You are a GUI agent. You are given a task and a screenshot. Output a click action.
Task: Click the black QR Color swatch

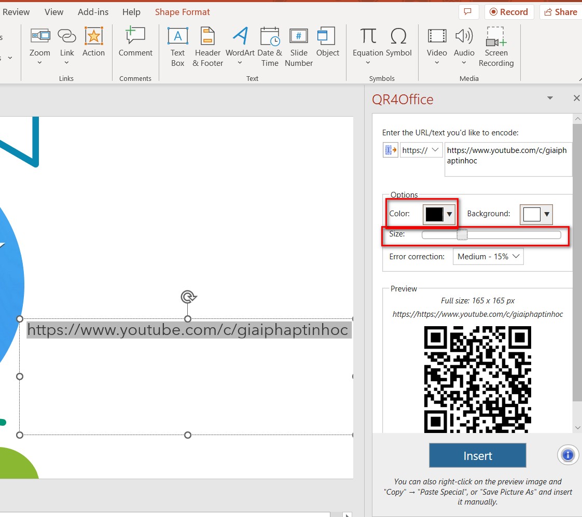[x=434, y=214]
